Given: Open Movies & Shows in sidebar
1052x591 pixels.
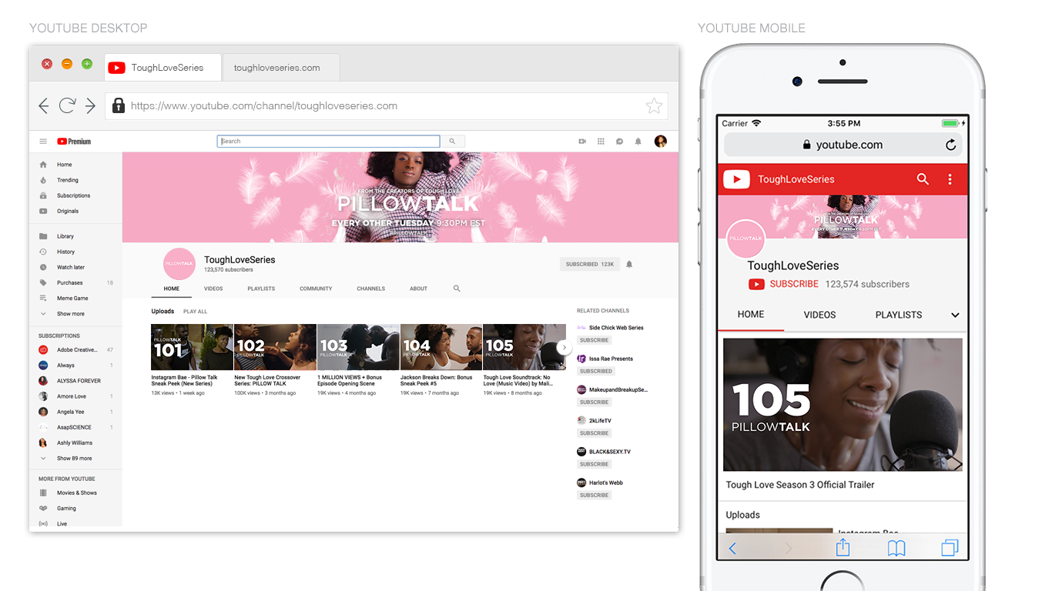Looking at the screenshot, I should [75, 493].
